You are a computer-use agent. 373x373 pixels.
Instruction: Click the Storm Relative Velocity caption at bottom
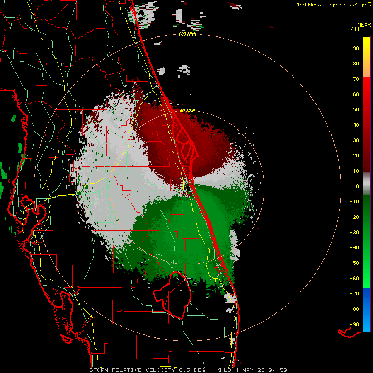189,370
